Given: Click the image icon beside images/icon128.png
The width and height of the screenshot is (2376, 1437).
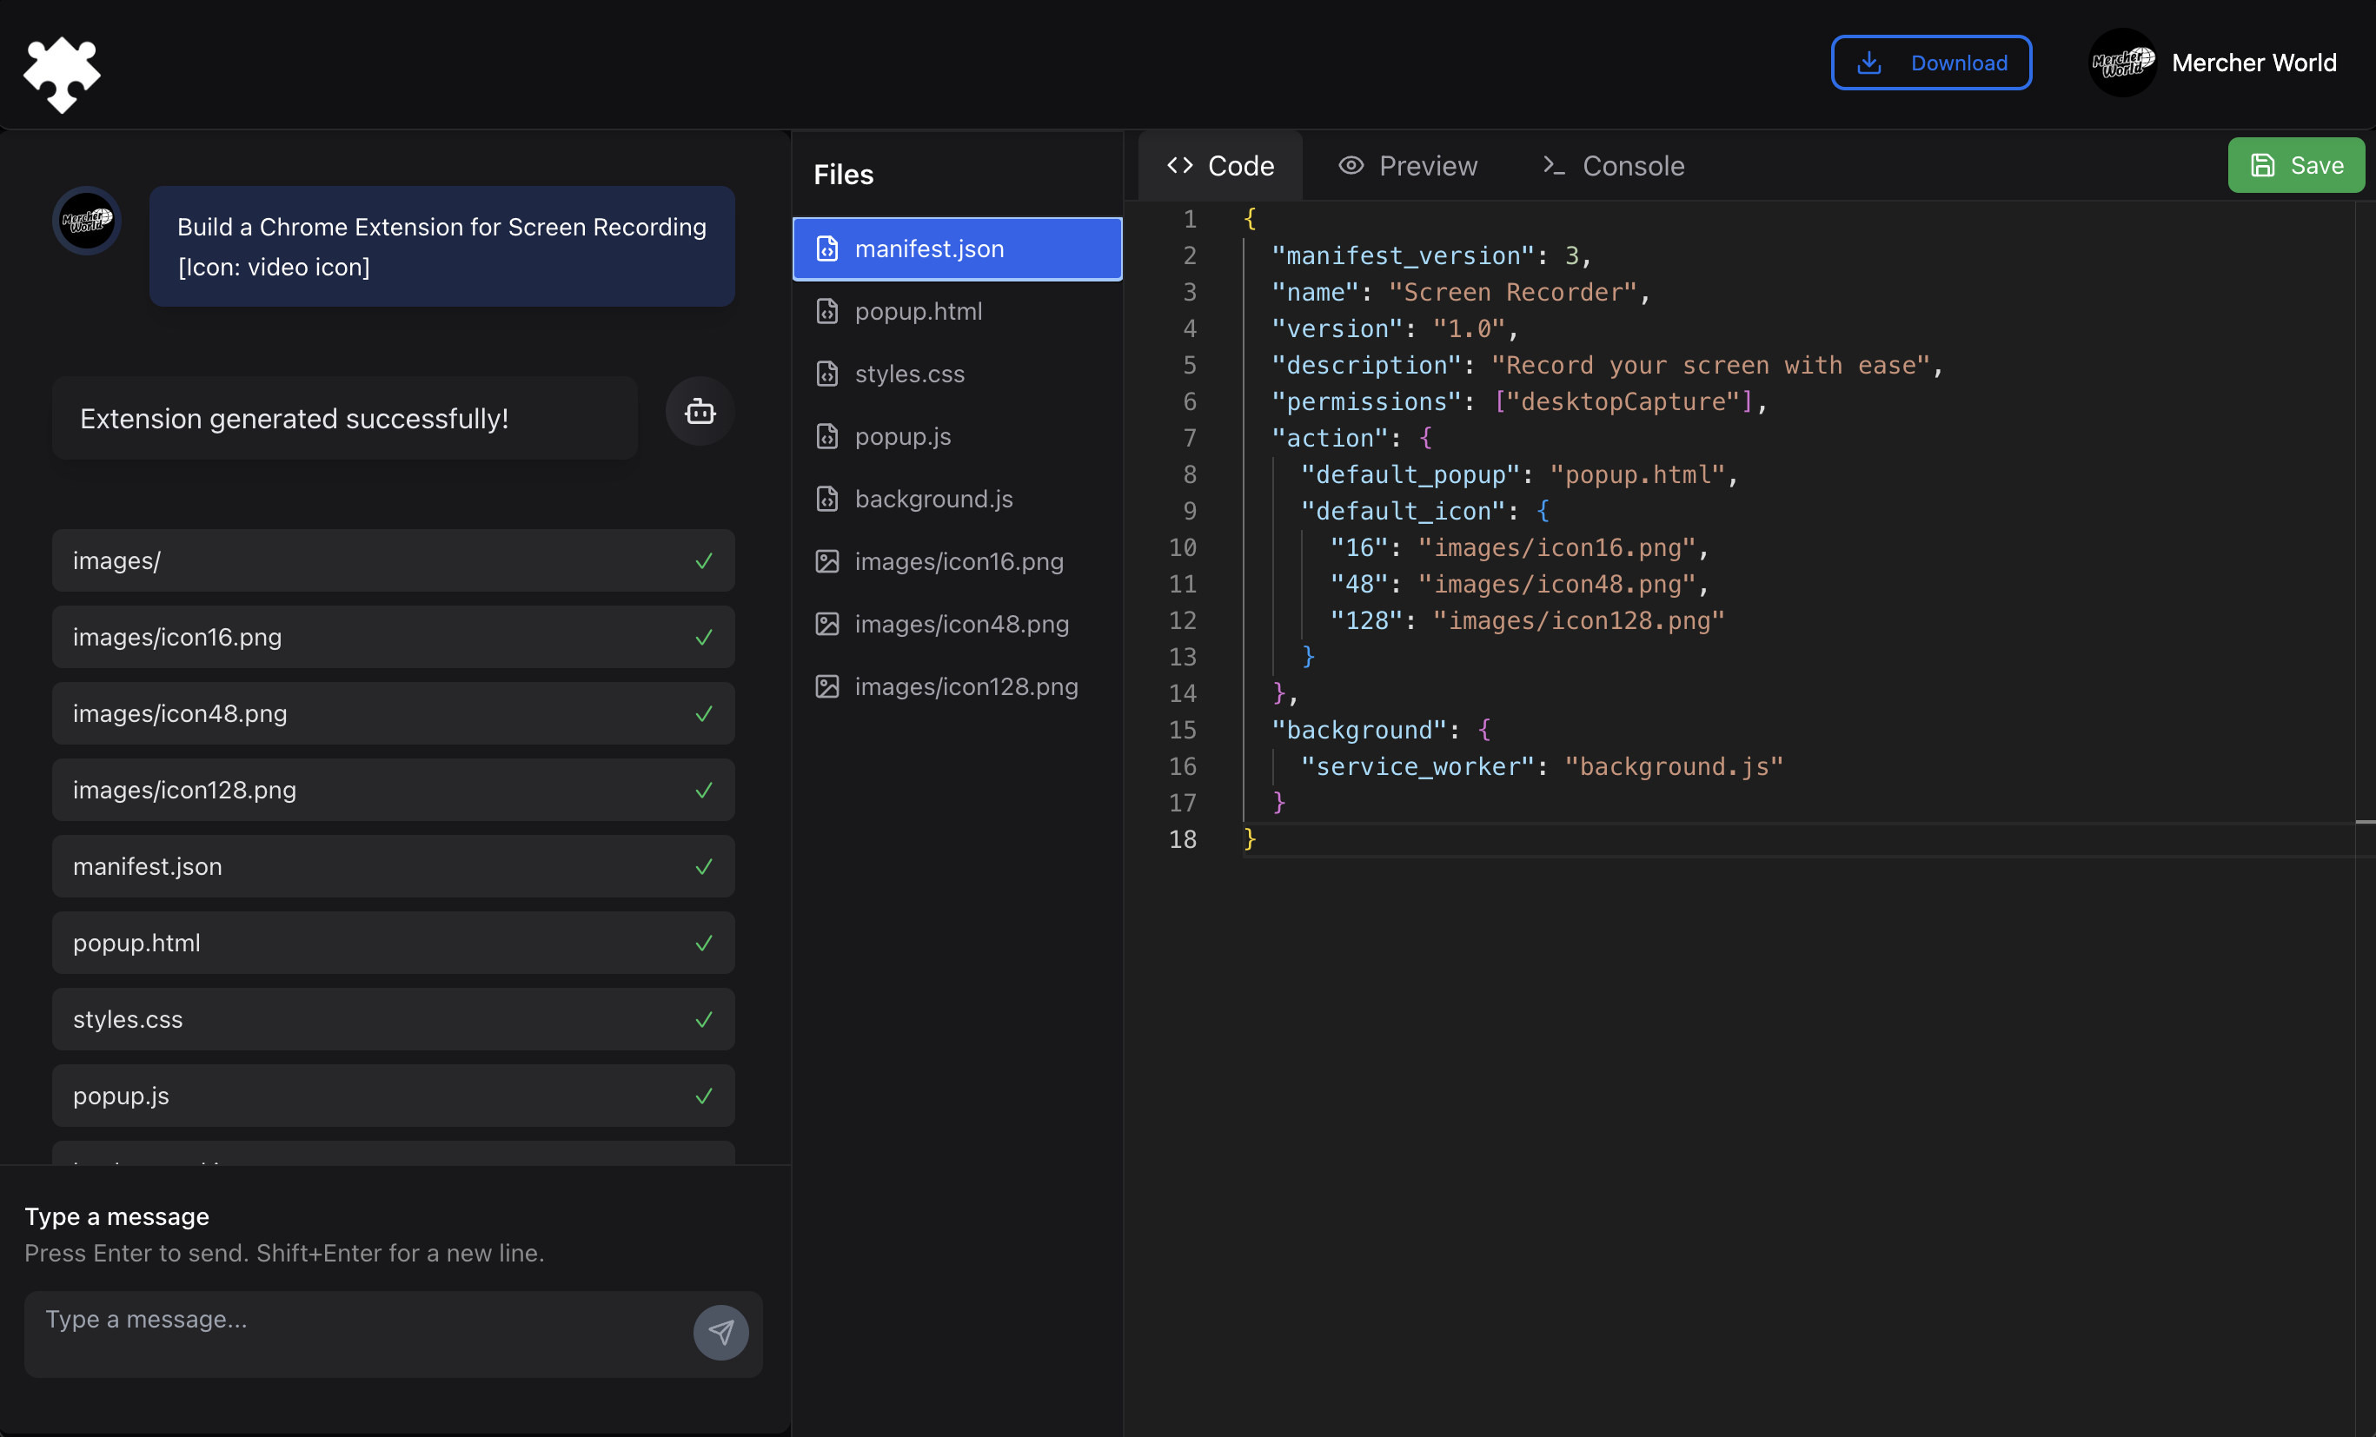Looking at the screenshot, I should (826, 686).
